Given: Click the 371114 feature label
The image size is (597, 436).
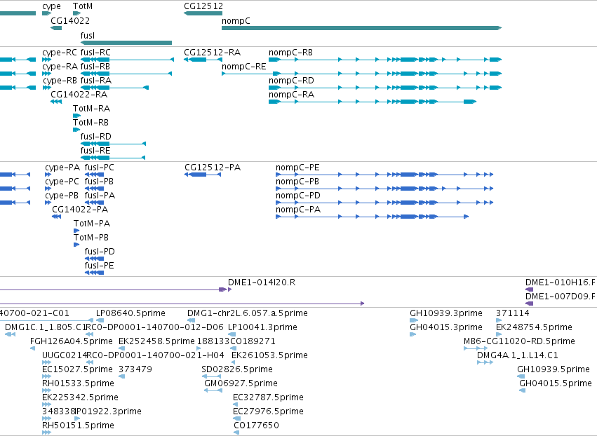Looking at the screenshot, I should coord(513,313).
